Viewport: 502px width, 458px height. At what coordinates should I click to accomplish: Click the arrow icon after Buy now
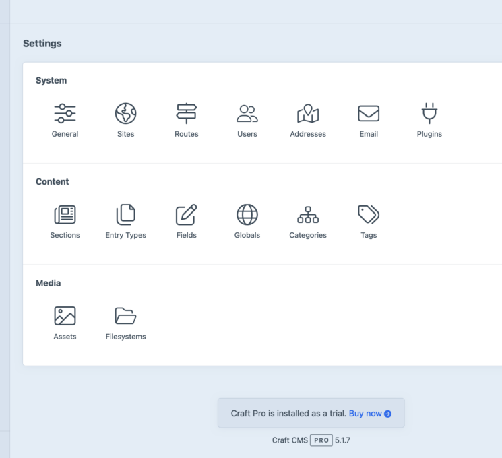[x=387, y=414]
